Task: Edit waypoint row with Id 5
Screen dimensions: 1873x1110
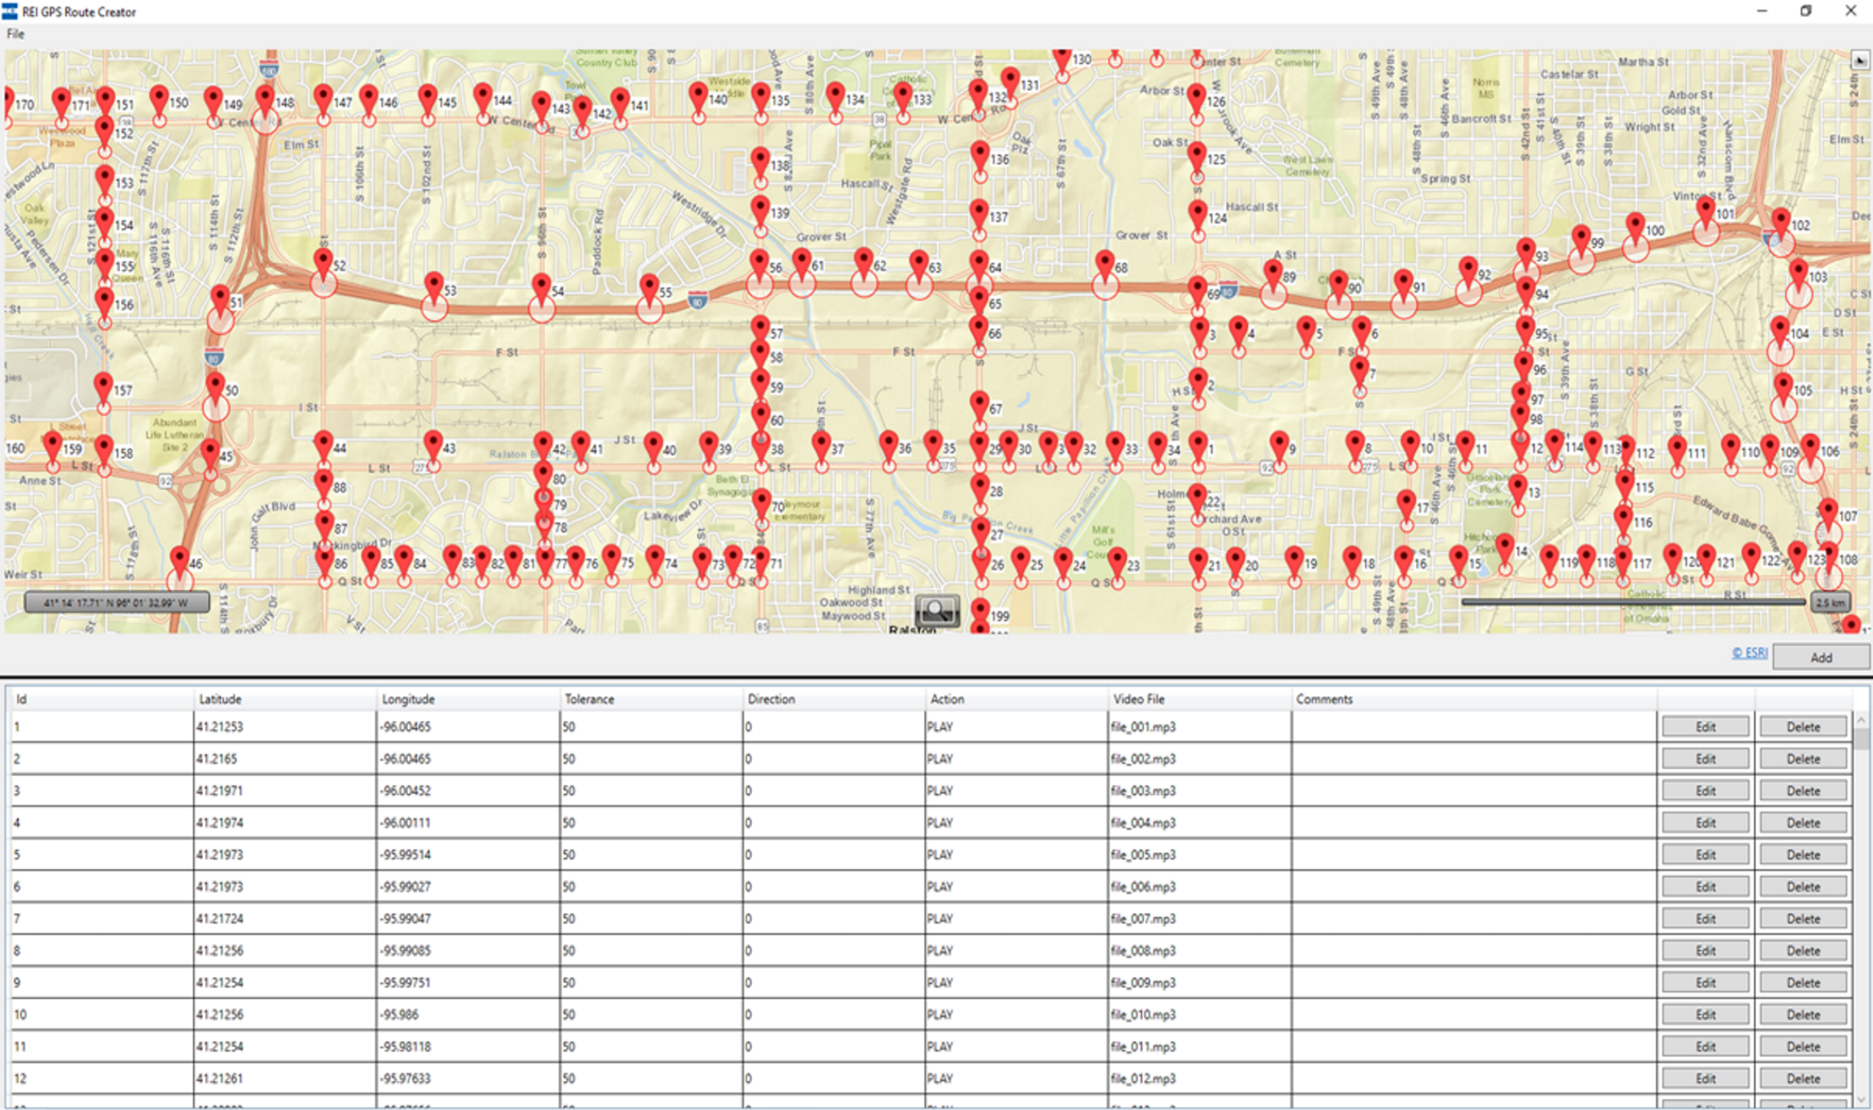Action: point(1705,854)
